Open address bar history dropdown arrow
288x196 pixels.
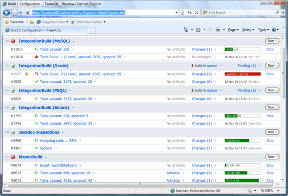pyautogui.click(x=177, y=13)
